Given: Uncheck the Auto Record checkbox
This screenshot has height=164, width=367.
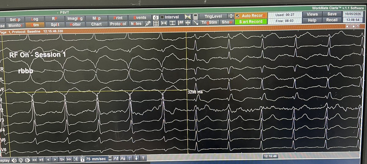Looking at the screenshot, I should point(238,16).
